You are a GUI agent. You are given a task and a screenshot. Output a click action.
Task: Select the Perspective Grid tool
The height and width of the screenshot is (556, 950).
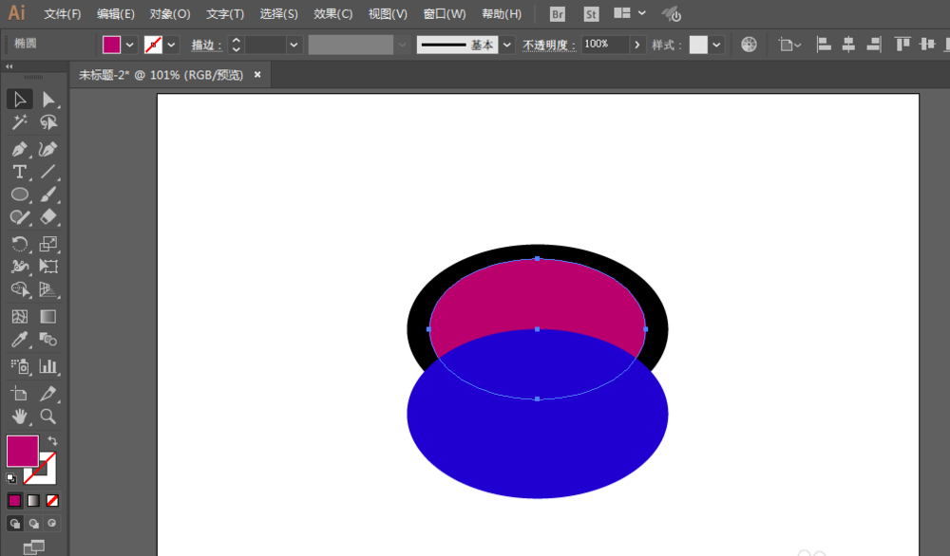pos(47,289)
